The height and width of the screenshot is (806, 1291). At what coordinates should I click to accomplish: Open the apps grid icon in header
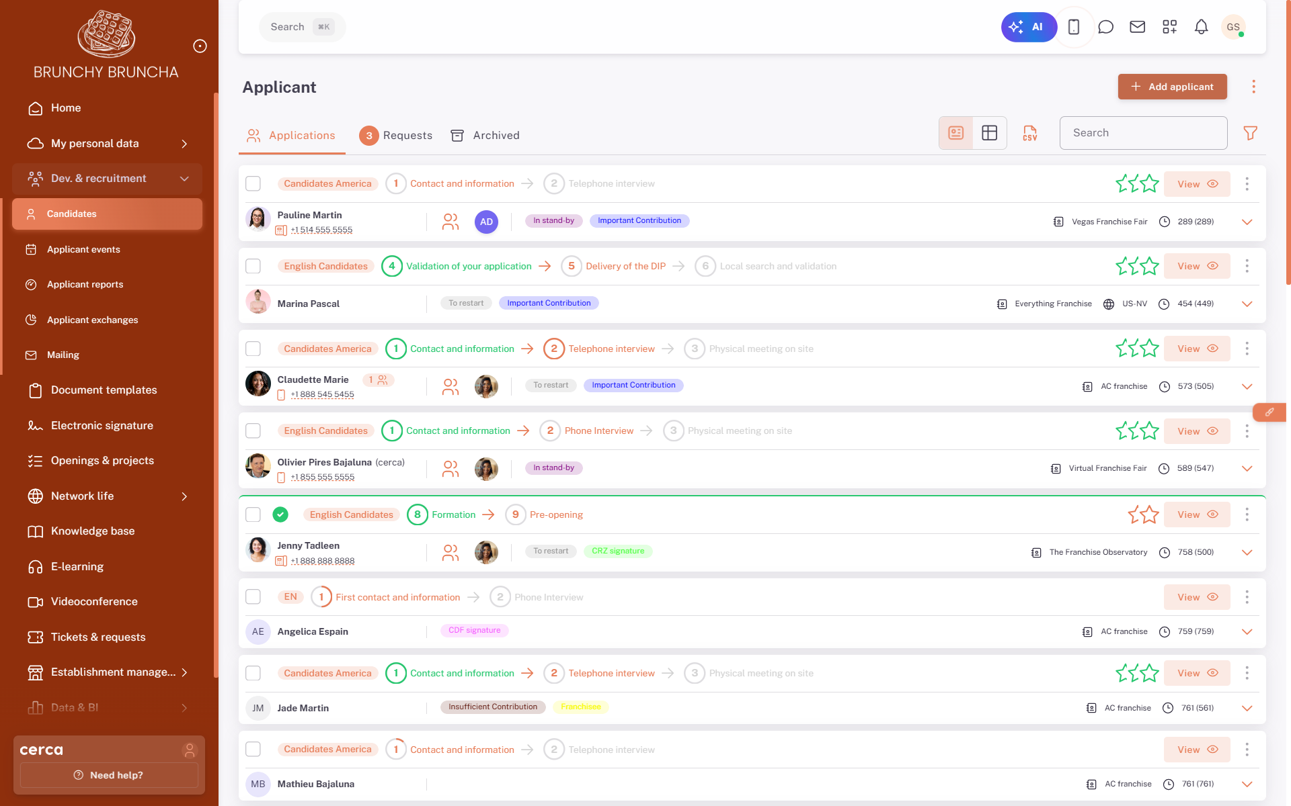point(1169,27)
